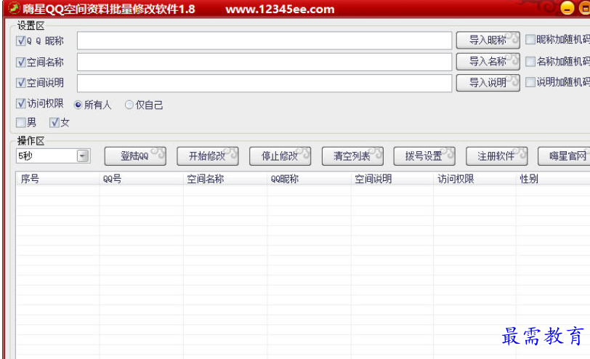This screenshot has height=359, width=590.
Task: Click the 导入名称 button
Action: [488, 61]
